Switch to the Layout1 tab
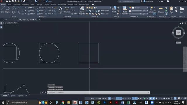The height and width of the screenshot is (105, 187). coord(12,96)
